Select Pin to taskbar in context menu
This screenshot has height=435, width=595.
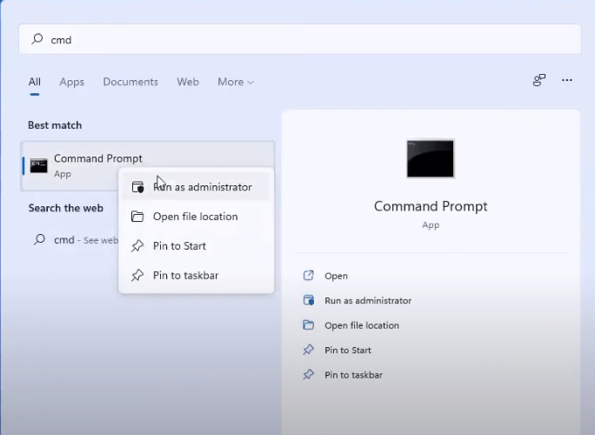[185, 276]
